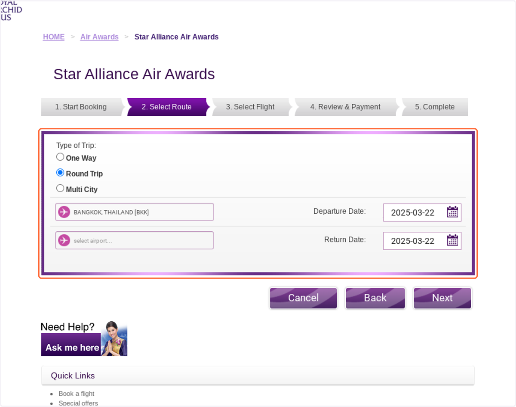The width and height of the screenshot is (516, 407).
Task: Open the Book a flight quick link
Action: [77, 394]
